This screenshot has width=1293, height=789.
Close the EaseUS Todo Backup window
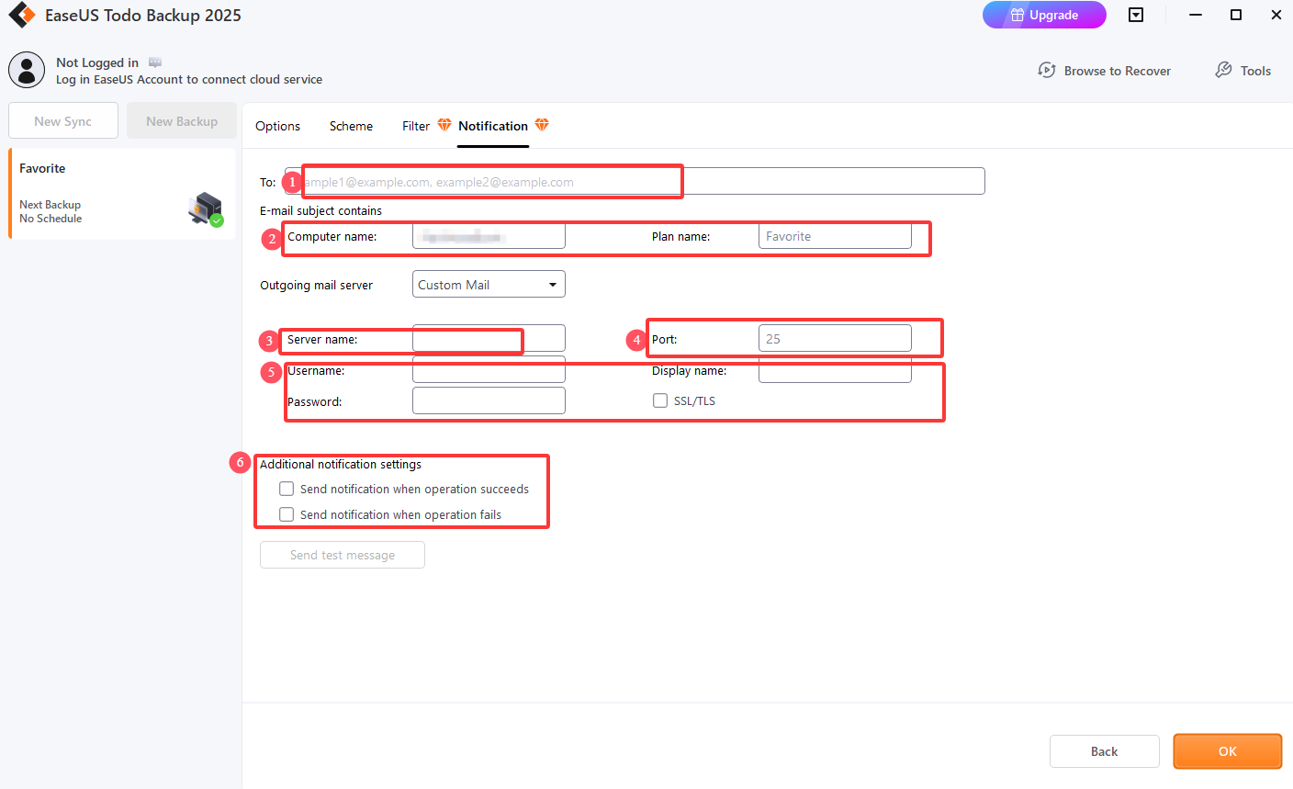[x=1276, y=15]
